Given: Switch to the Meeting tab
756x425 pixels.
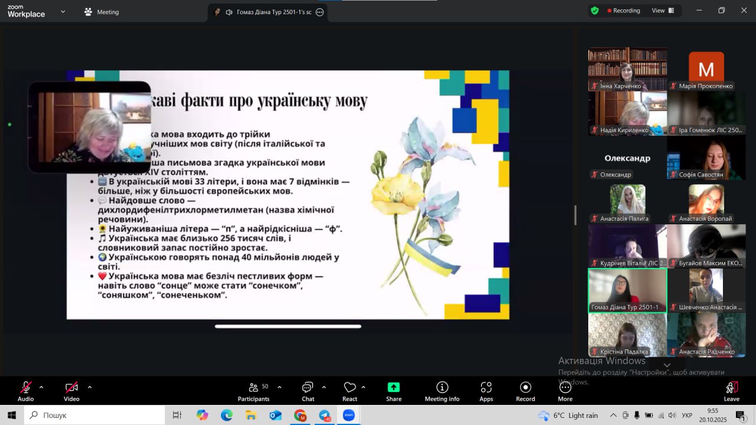Looking at the screenshot, I should click(x=102, y=12).
